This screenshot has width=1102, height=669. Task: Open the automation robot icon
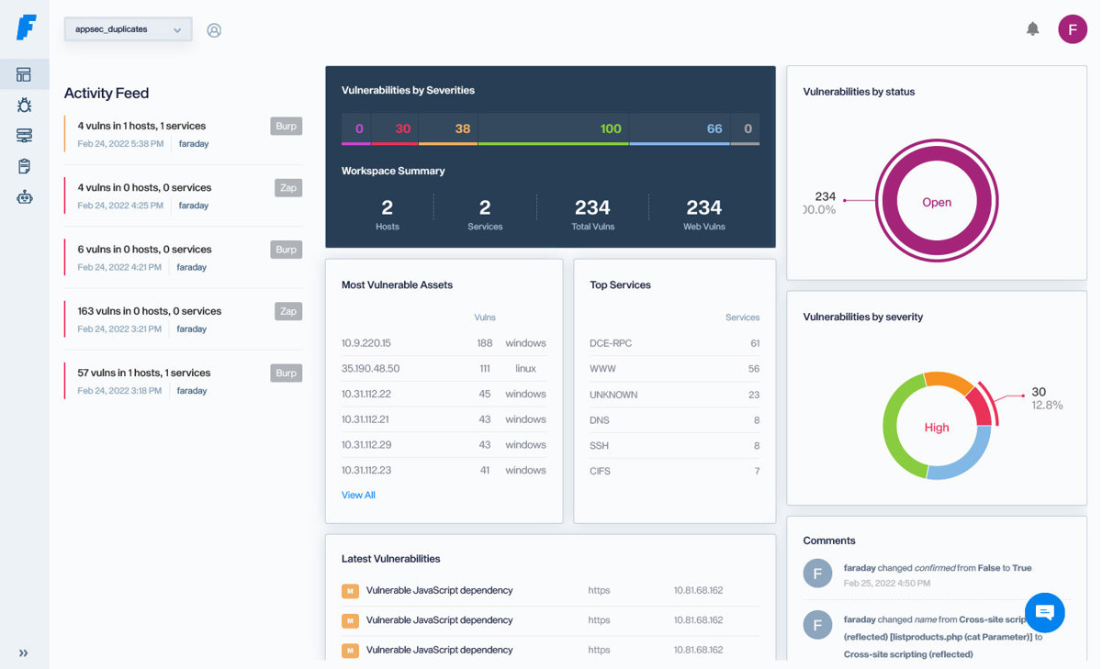click(24, 196)
